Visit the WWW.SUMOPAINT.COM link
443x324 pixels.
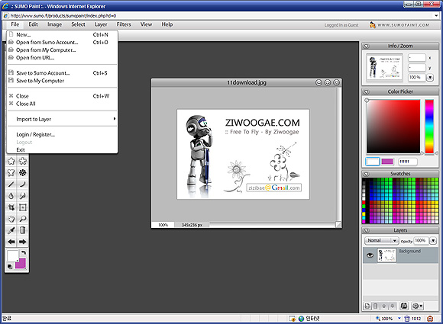pyautogui.click(x=399, y=25)
